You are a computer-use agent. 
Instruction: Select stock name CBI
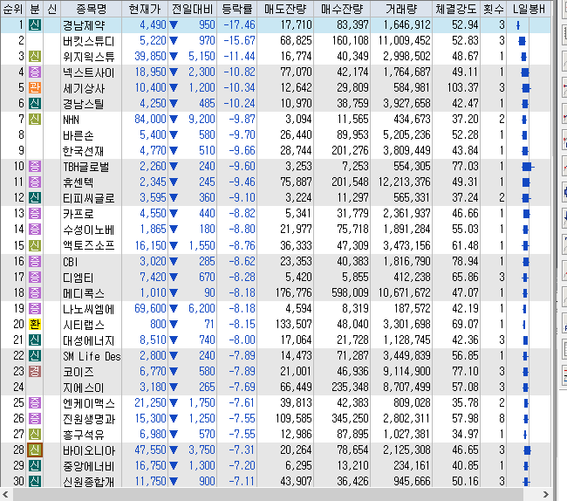pos(70,262)
